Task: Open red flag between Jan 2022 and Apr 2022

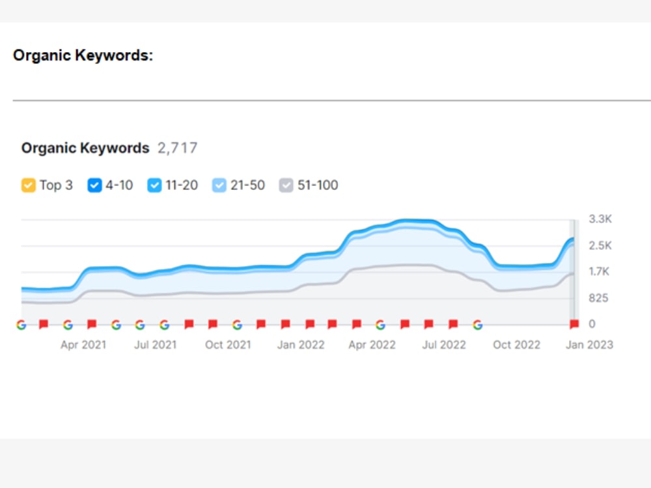Action: [332, 324]
